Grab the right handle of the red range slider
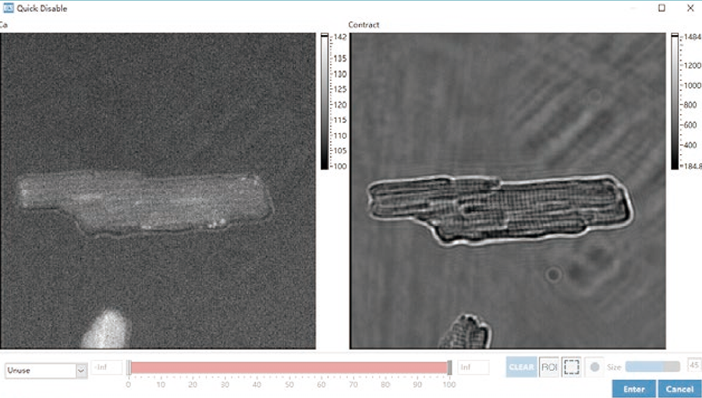The image size is (702, 398). (449, 368)
